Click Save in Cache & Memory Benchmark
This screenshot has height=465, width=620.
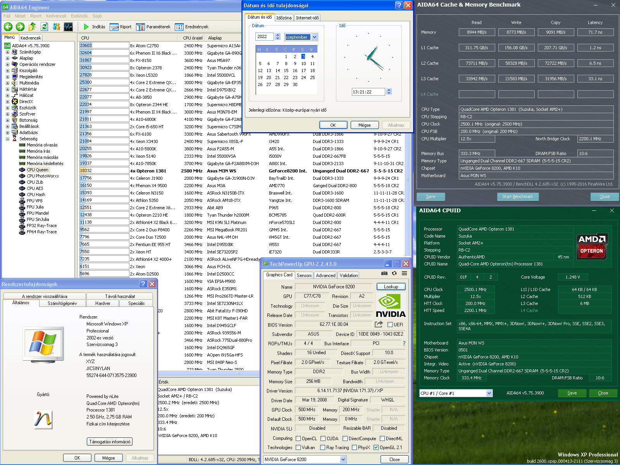[x=431, y=196]
